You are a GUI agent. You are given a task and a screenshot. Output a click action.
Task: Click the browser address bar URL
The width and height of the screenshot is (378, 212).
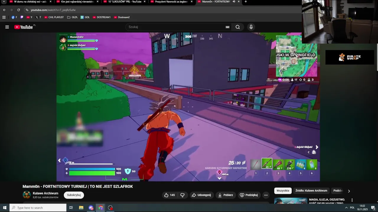pyautogui.click(x=53, y=10)
